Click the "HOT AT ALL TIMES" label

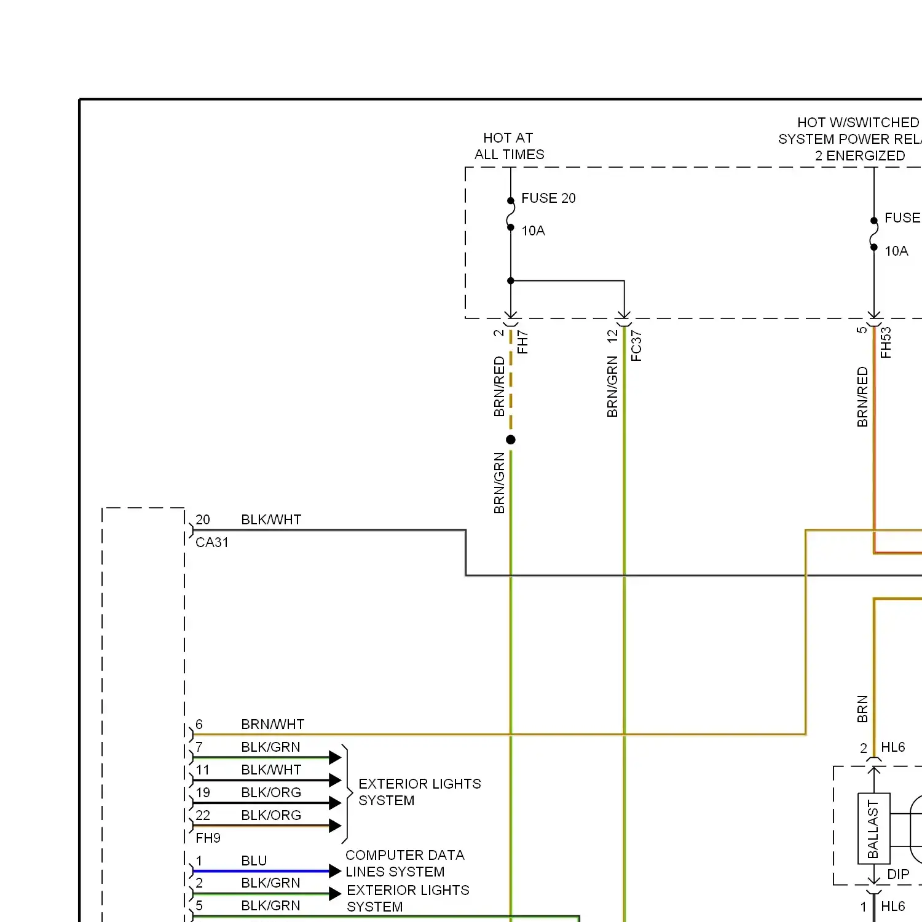click(x=509, y=146)
